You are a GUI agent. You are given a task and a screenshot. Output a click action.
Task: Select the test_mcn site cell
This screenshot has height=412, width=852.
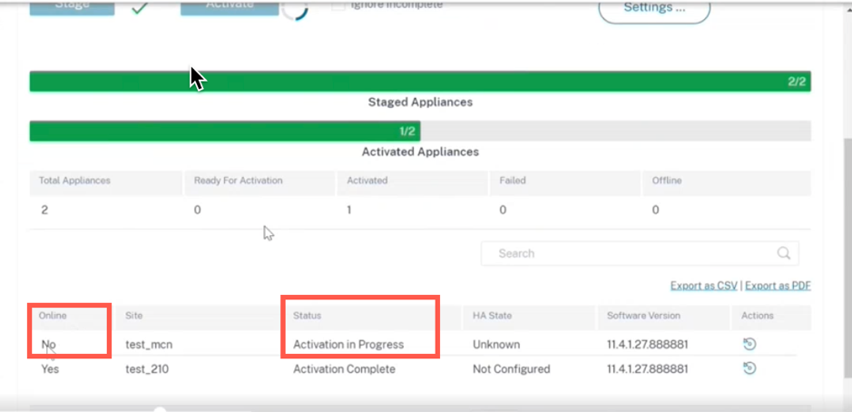coord(149,345)
